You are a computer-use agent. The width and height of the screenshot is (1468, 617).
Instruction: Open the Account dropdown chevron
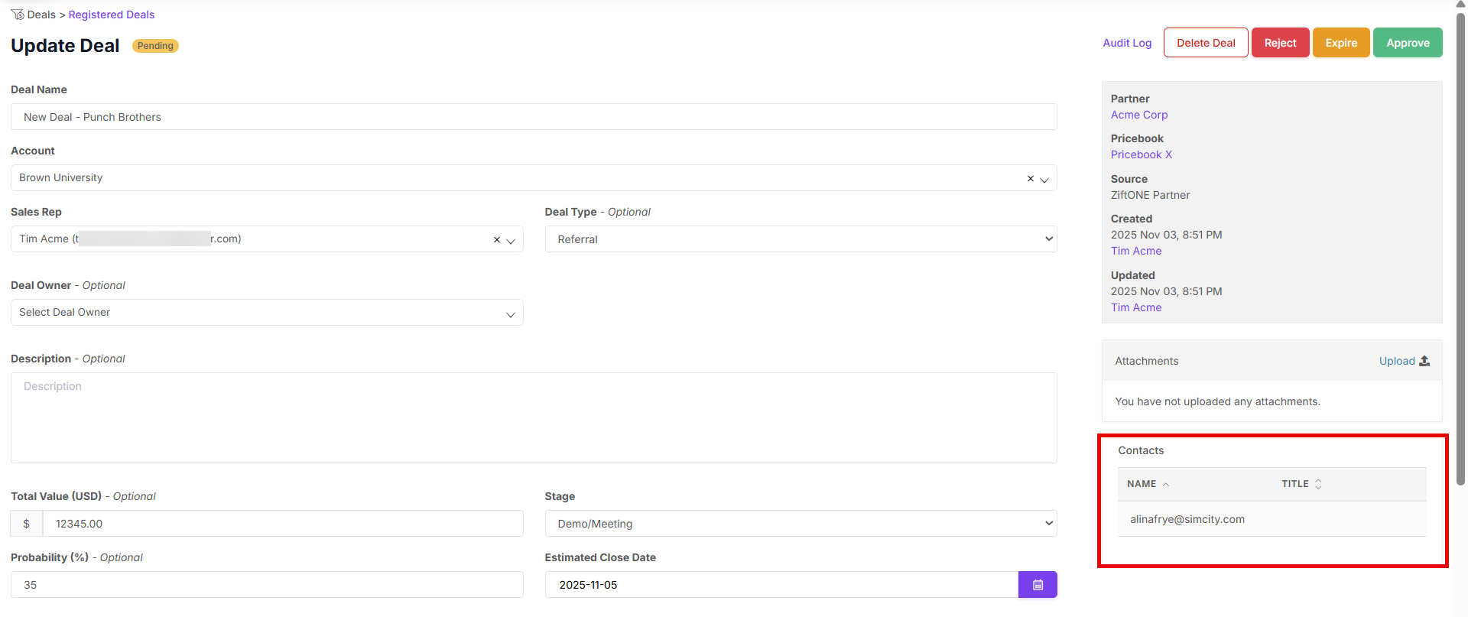(1044, 179)
